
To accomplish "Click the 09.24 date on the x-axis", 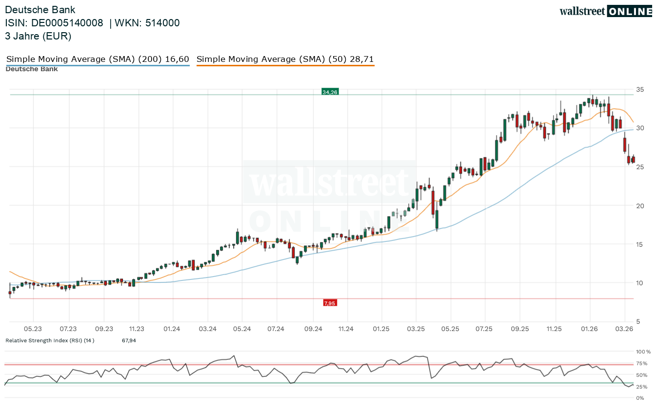I will (312, 329).
